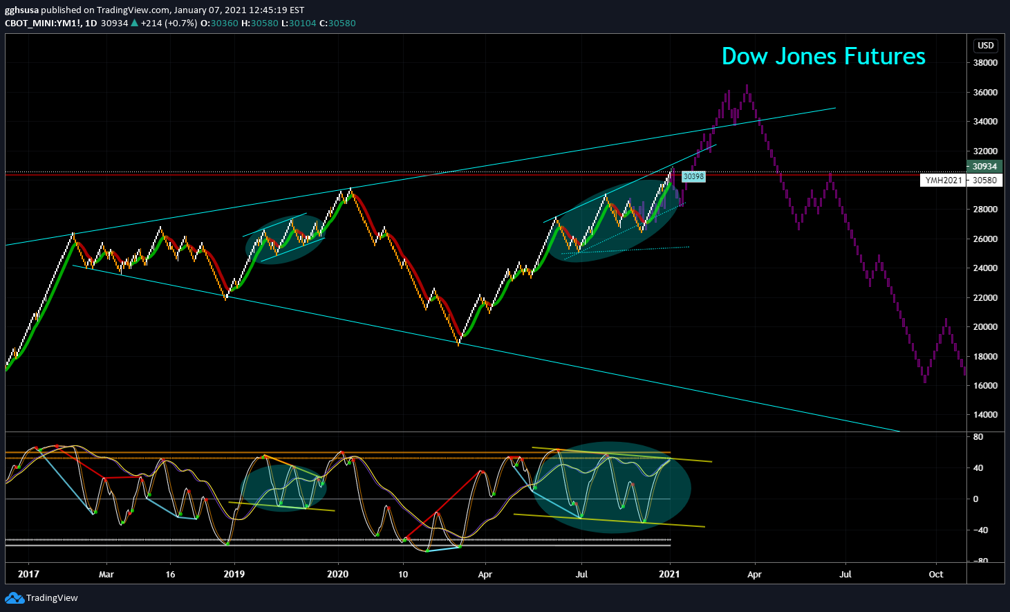Click the 2020 time axis label

click(x=337, y=574)
